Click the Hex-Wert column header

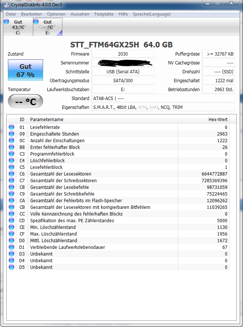click(x=204, y=120)
